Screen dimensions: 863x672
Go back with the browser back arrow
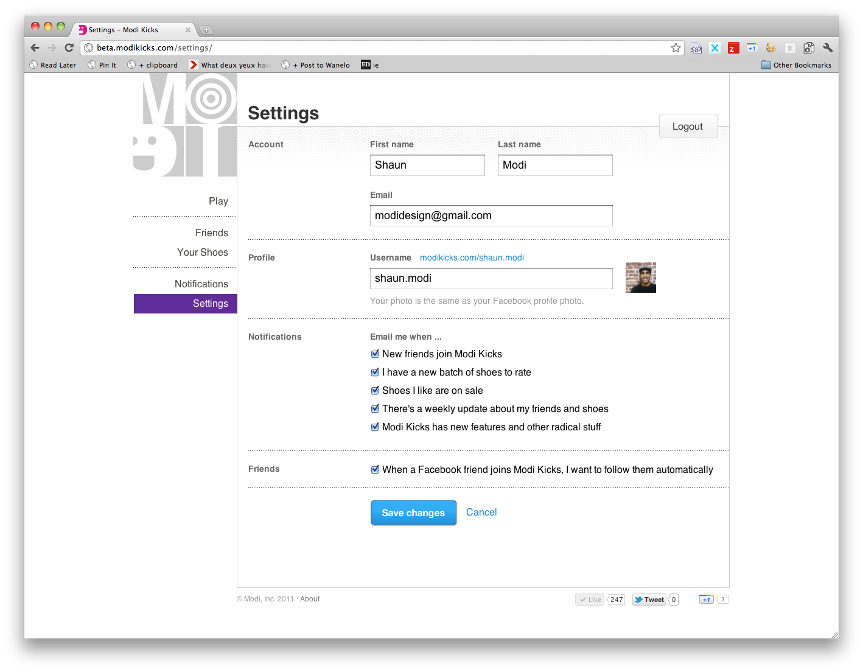pyautogui.click(x=35, y=47)
